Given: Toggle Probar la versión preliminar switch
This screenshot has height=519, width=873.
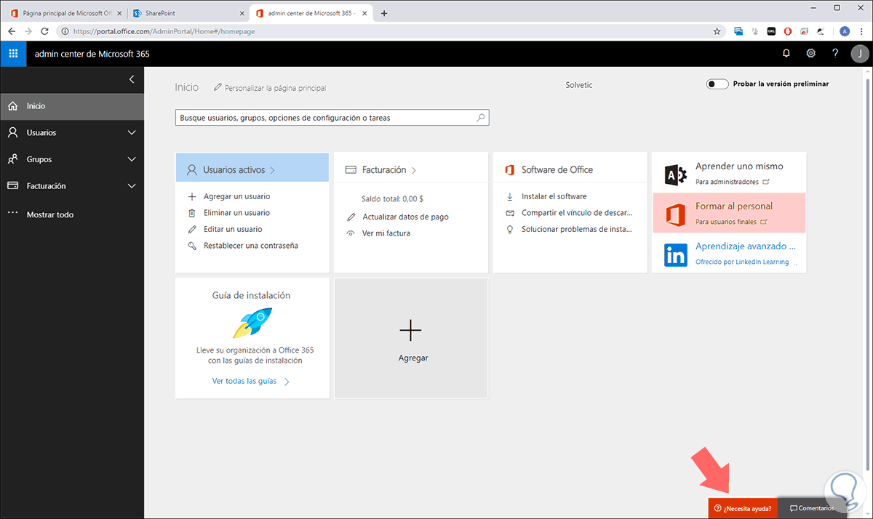Looking at the screenshot, I should click(x=717, y=84).
